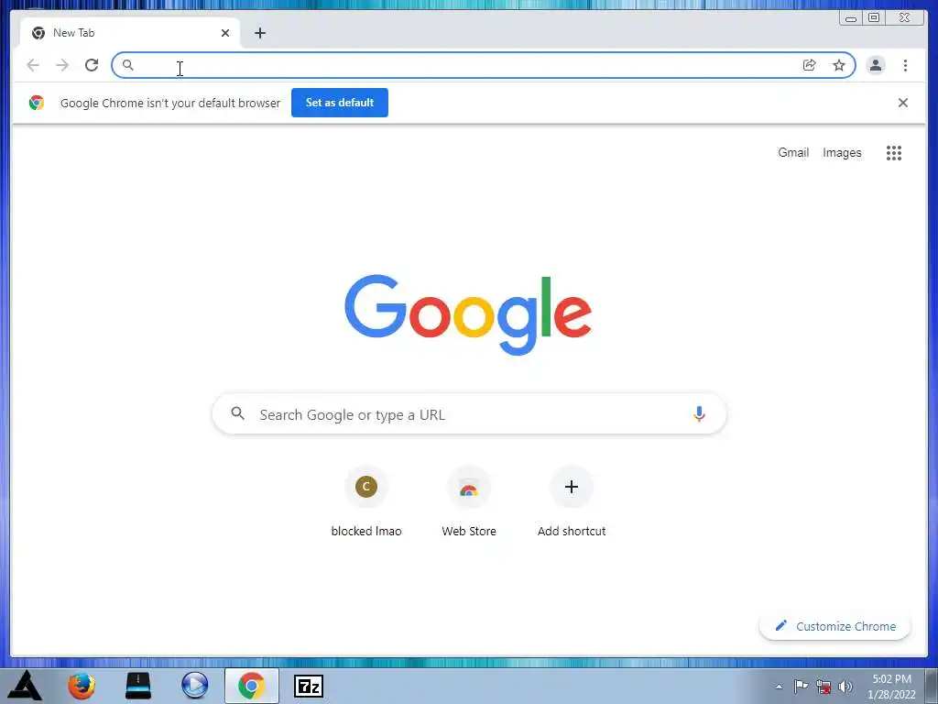Image resolution: width=938 pixels, height=704 pixels.
Task: Click the magnifier icon in Google search box
Action: (237, 413)
